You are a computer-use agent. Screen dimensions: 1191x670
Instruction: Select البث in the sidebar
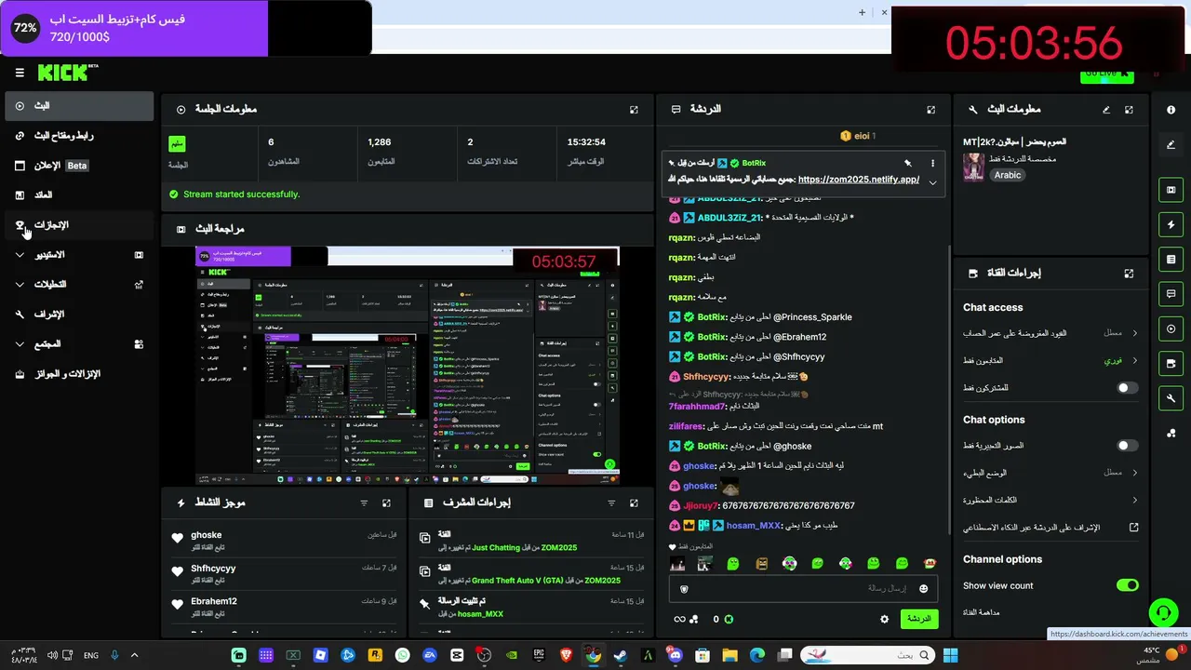click(78, 106)
